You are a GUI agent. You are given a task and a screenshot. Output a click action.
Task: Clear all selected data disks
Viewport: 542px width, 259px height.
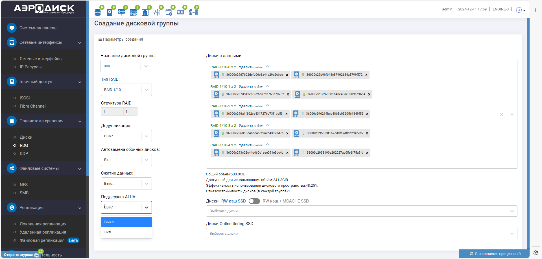coord(502,114)
